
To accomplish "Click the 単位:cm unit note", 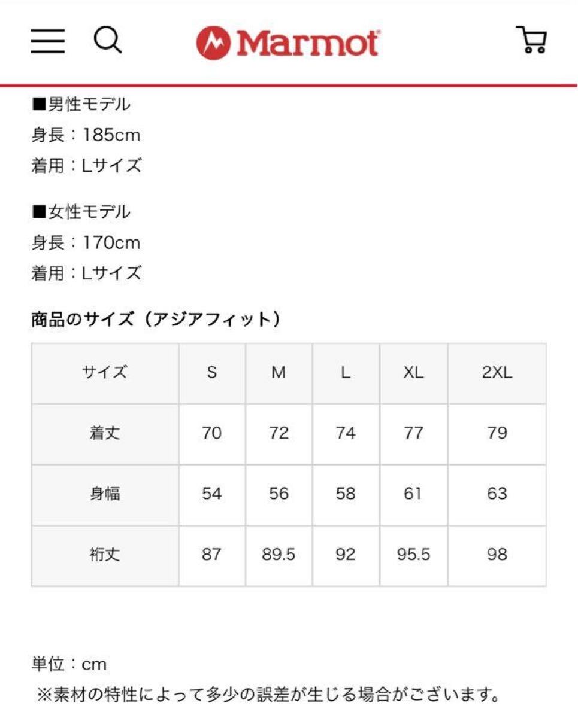I will 69,664.
